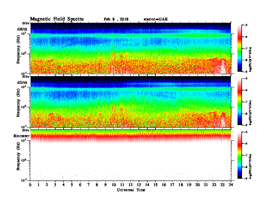Click hour tick label "0" on time axis
Viewport: 275px width, 212px height.
tap(30, 185)
